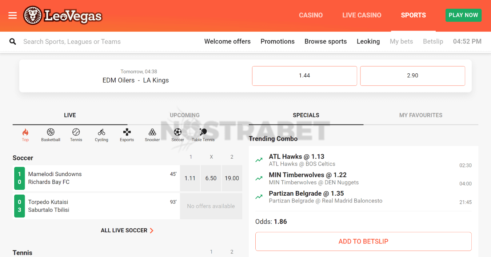Select Mamelodi Sundowns win odds 1.11
Viewport: 491px width, 257px height.
click(190, 178)
